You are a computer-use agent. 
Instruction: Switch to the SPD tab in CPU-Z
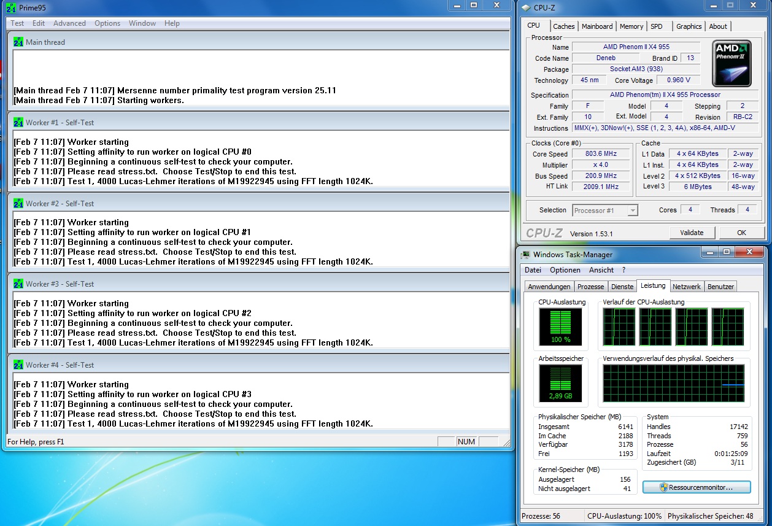657,26
